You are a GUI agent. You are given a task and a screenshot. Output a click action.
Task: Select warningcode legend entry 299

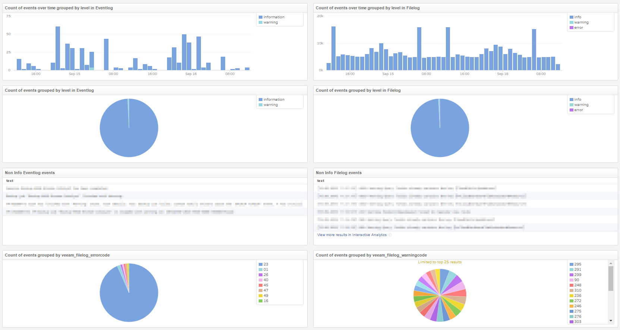[x=576, y=275]
